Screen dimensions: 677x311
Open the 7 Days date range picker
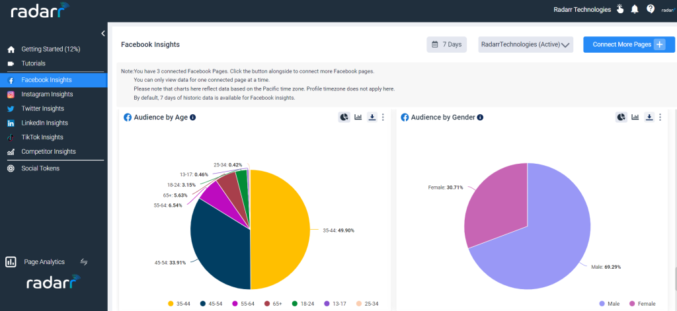point(446,44)
